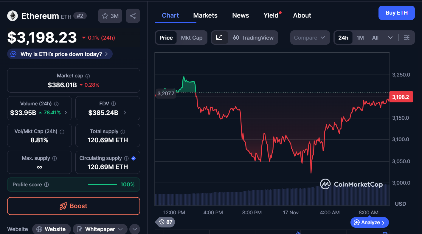Open the Whitepaper document icon
Image resolution: width=422 pixels, height=234 pixels.
pyautogui.click(x=79, y=229)
